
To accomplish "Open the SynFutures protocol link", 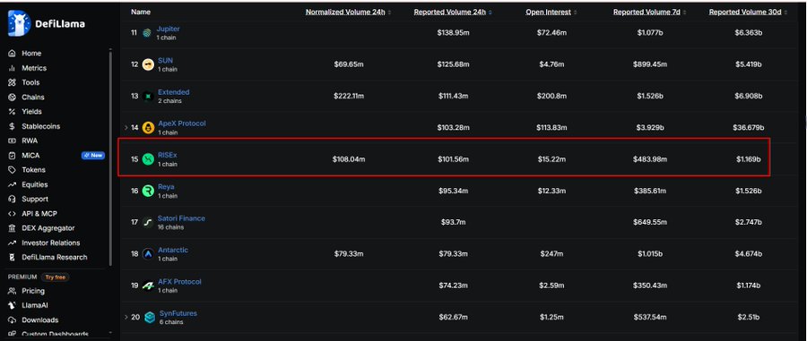I will pos(178,313).
